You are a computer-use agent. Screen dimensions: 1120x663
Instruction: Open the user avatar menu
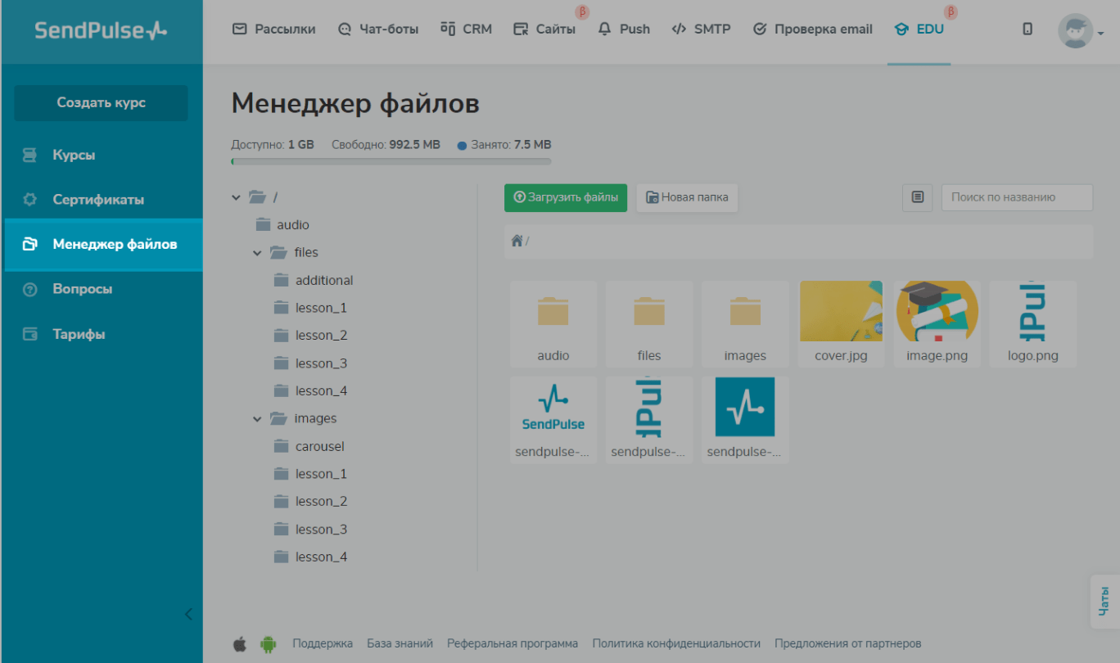tap(1081, 31)
